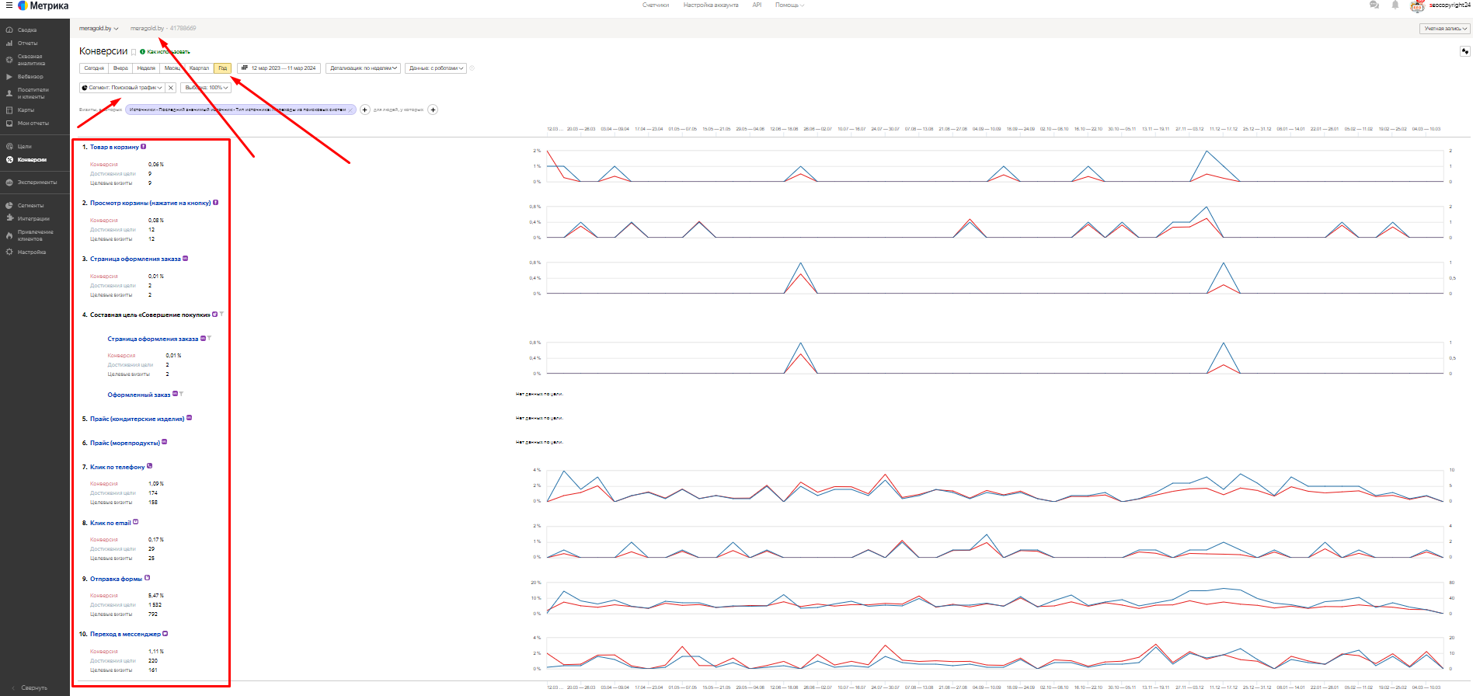Open Вебвизор in the sidebar

point(30,77)
